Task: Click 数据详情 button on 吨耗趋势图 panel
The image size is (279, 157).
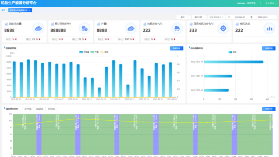Action: [x=176, y=48]
